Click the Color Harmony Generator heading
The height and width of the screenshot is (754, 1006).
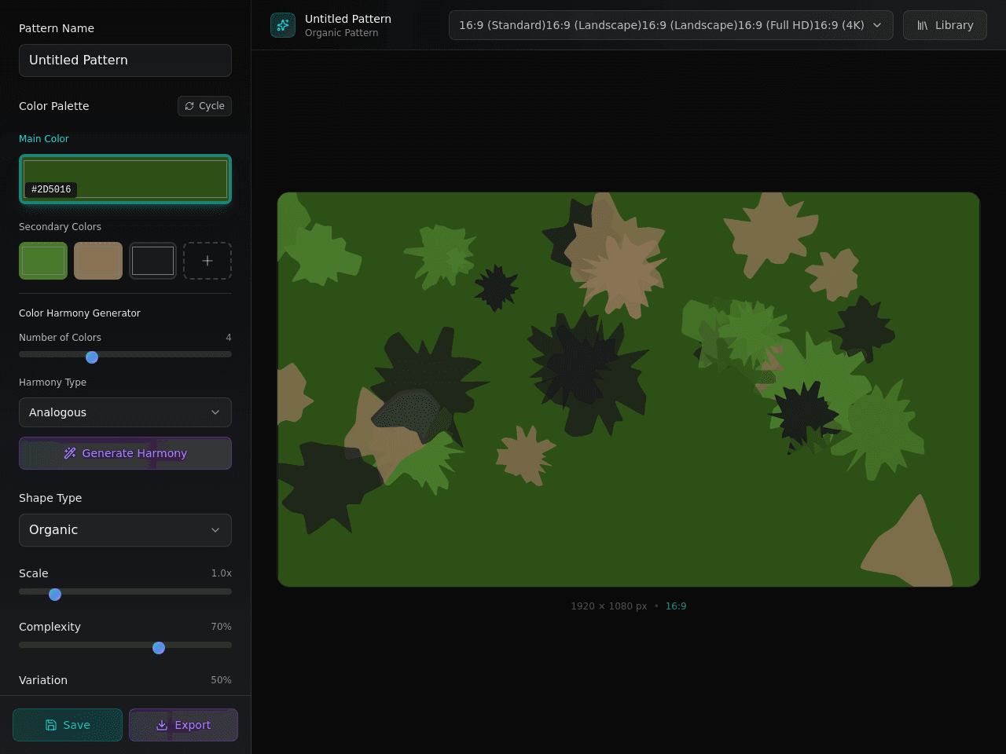pos(79,313)
